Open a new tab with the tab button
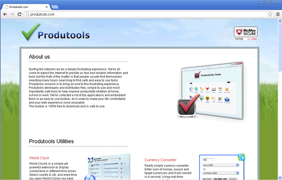This screenshot has height=180, width=282. [x=55, y=7]
